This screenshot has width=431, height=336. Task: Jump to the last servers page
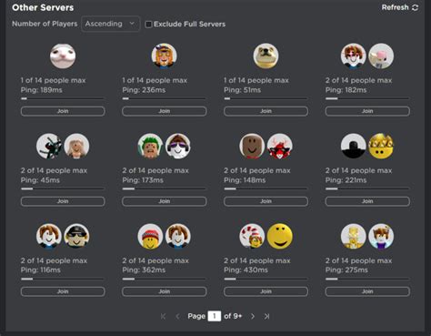pyautogui.click(x=266, y=316)
